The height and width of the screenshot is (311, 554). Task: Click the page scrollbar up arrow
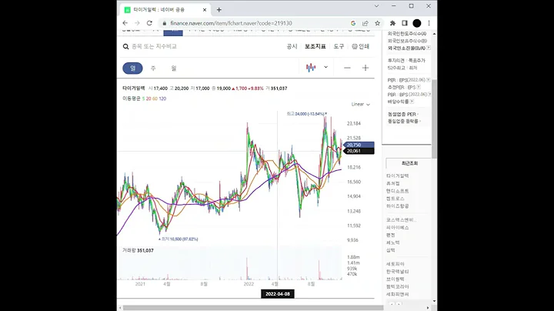pos(434,34)
